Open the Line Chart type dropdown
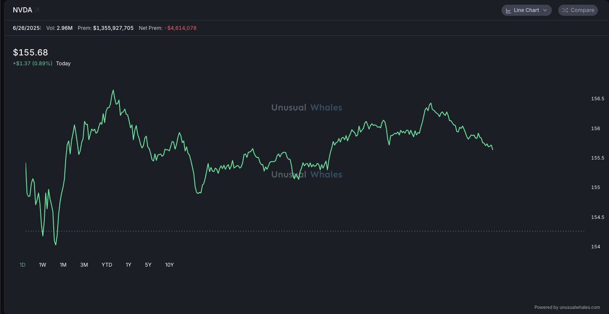609x314 pixels. pyautogui.click(x=526, y=10)
